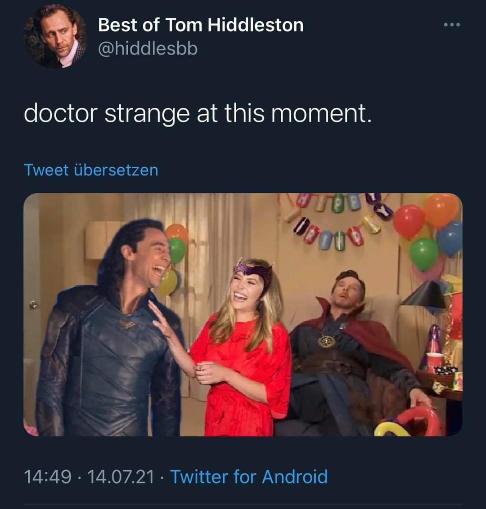
Task: Select the tweet text about doctor strange
Action: [x=198, y=113]
